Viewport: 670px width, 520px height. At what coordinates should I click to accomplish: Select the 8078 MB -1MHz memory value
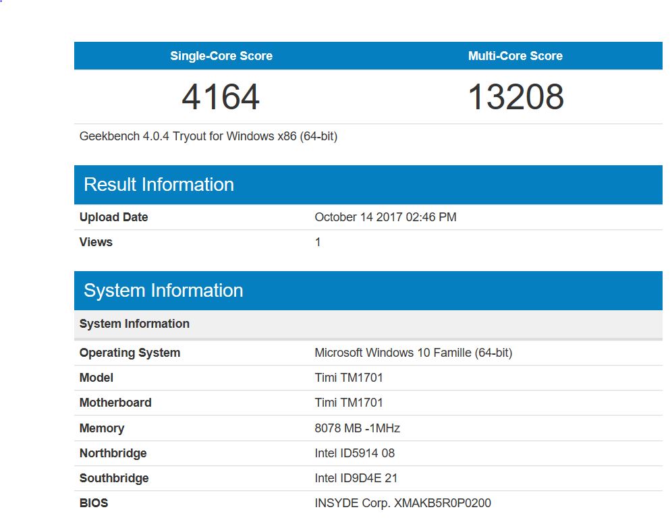(357, 428)
